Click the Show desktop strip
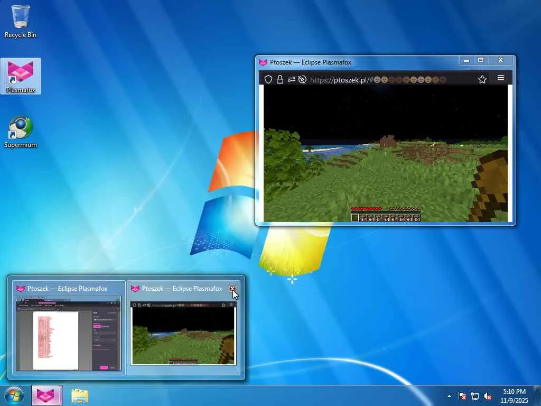The image size is (541, 406). tap(537, 395)
